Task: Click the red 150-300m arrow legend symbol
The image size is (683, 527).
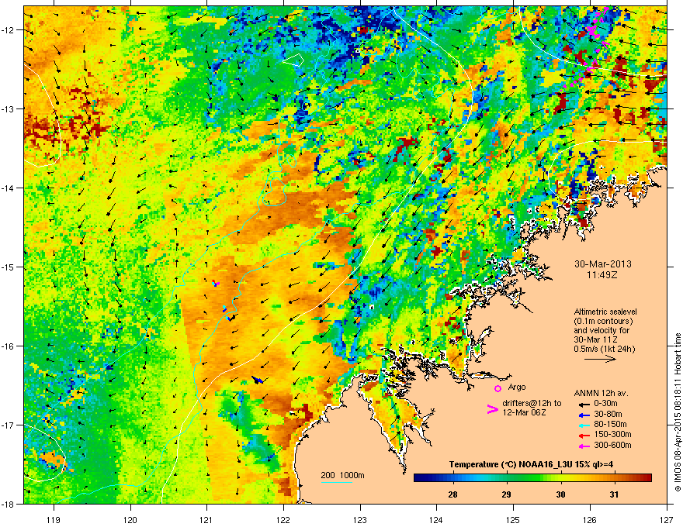Action: tap(584, 435)
